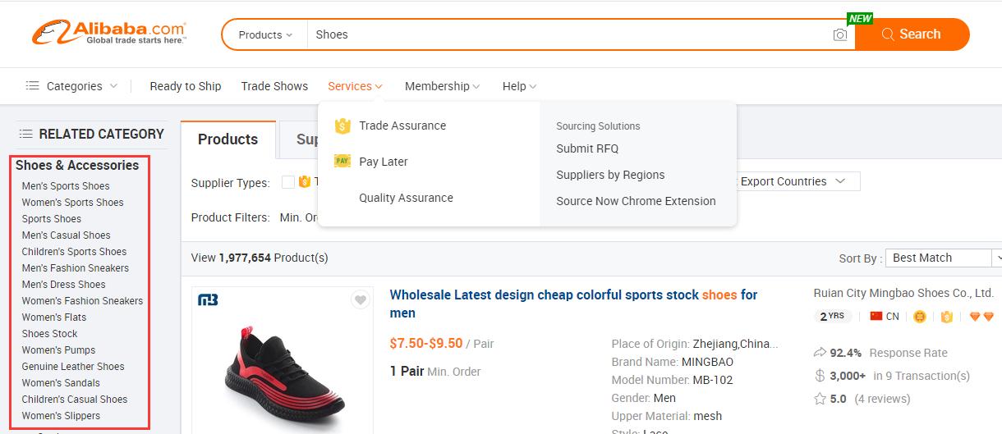
Task: Click the Pay Later icon in menu
Action: (x=342, y=162)
